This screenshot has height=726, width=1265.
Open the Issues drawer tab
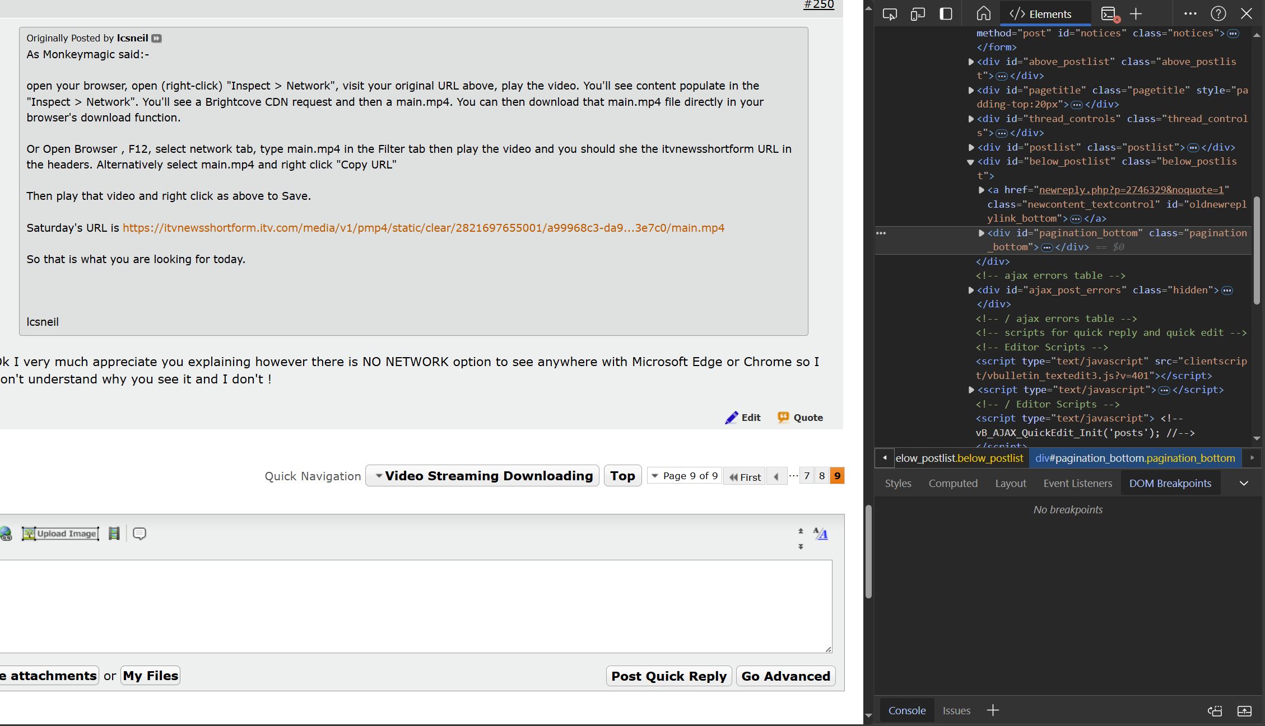pyautogui.click(x=956, y=710)
